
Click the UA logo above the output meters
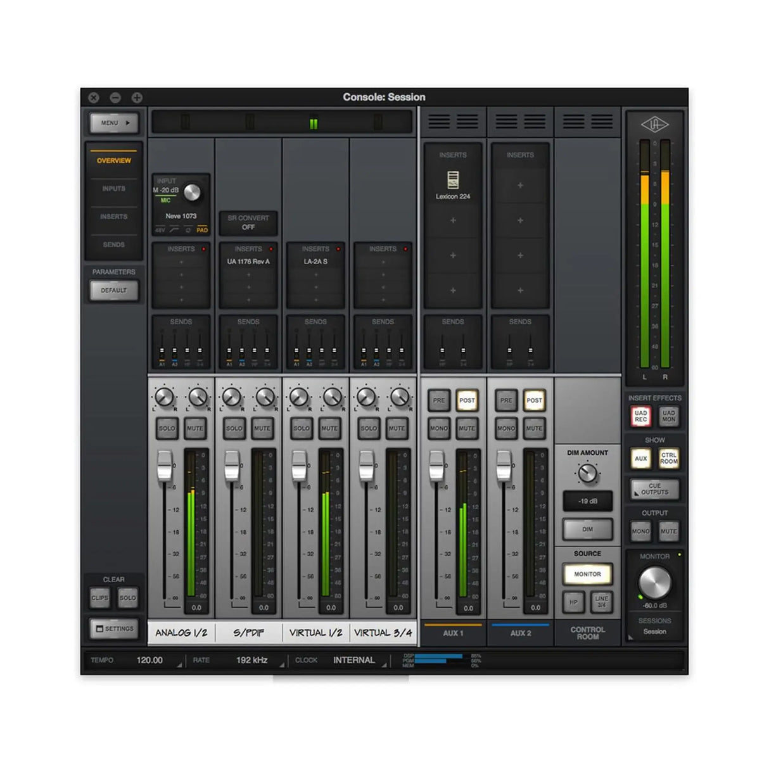pos(654,124)
